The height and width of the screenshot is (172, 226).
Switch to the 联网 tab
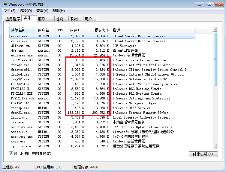click(74, 19)
